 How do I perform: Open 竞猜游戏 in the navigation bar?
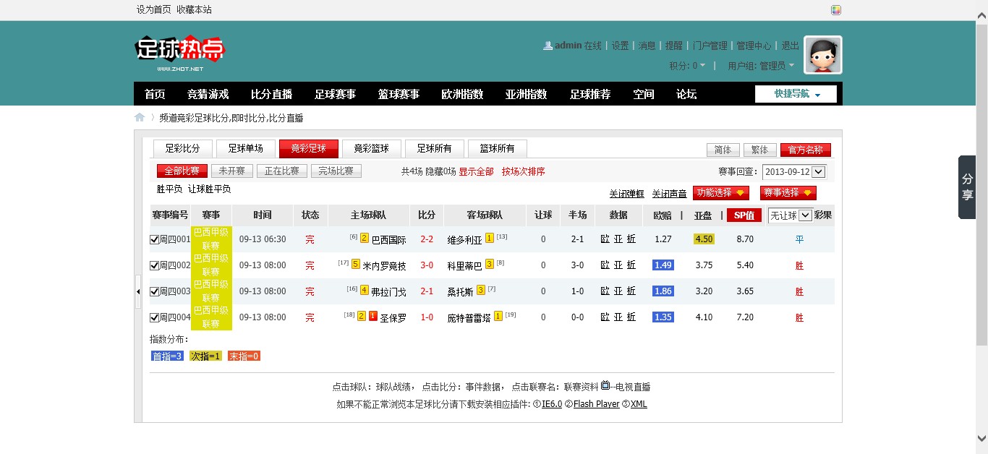(x=208, y=94)
